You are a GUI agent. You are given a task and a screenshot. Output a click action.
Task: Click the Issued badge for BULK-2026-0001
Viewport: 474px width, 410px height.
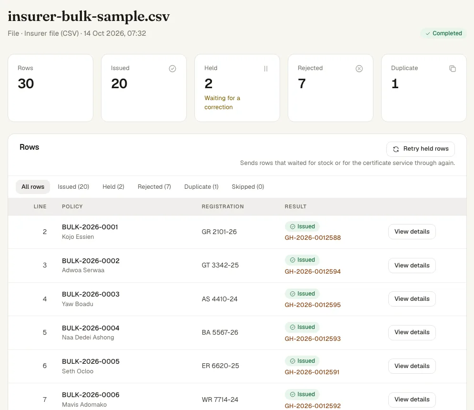click(303, 226)
